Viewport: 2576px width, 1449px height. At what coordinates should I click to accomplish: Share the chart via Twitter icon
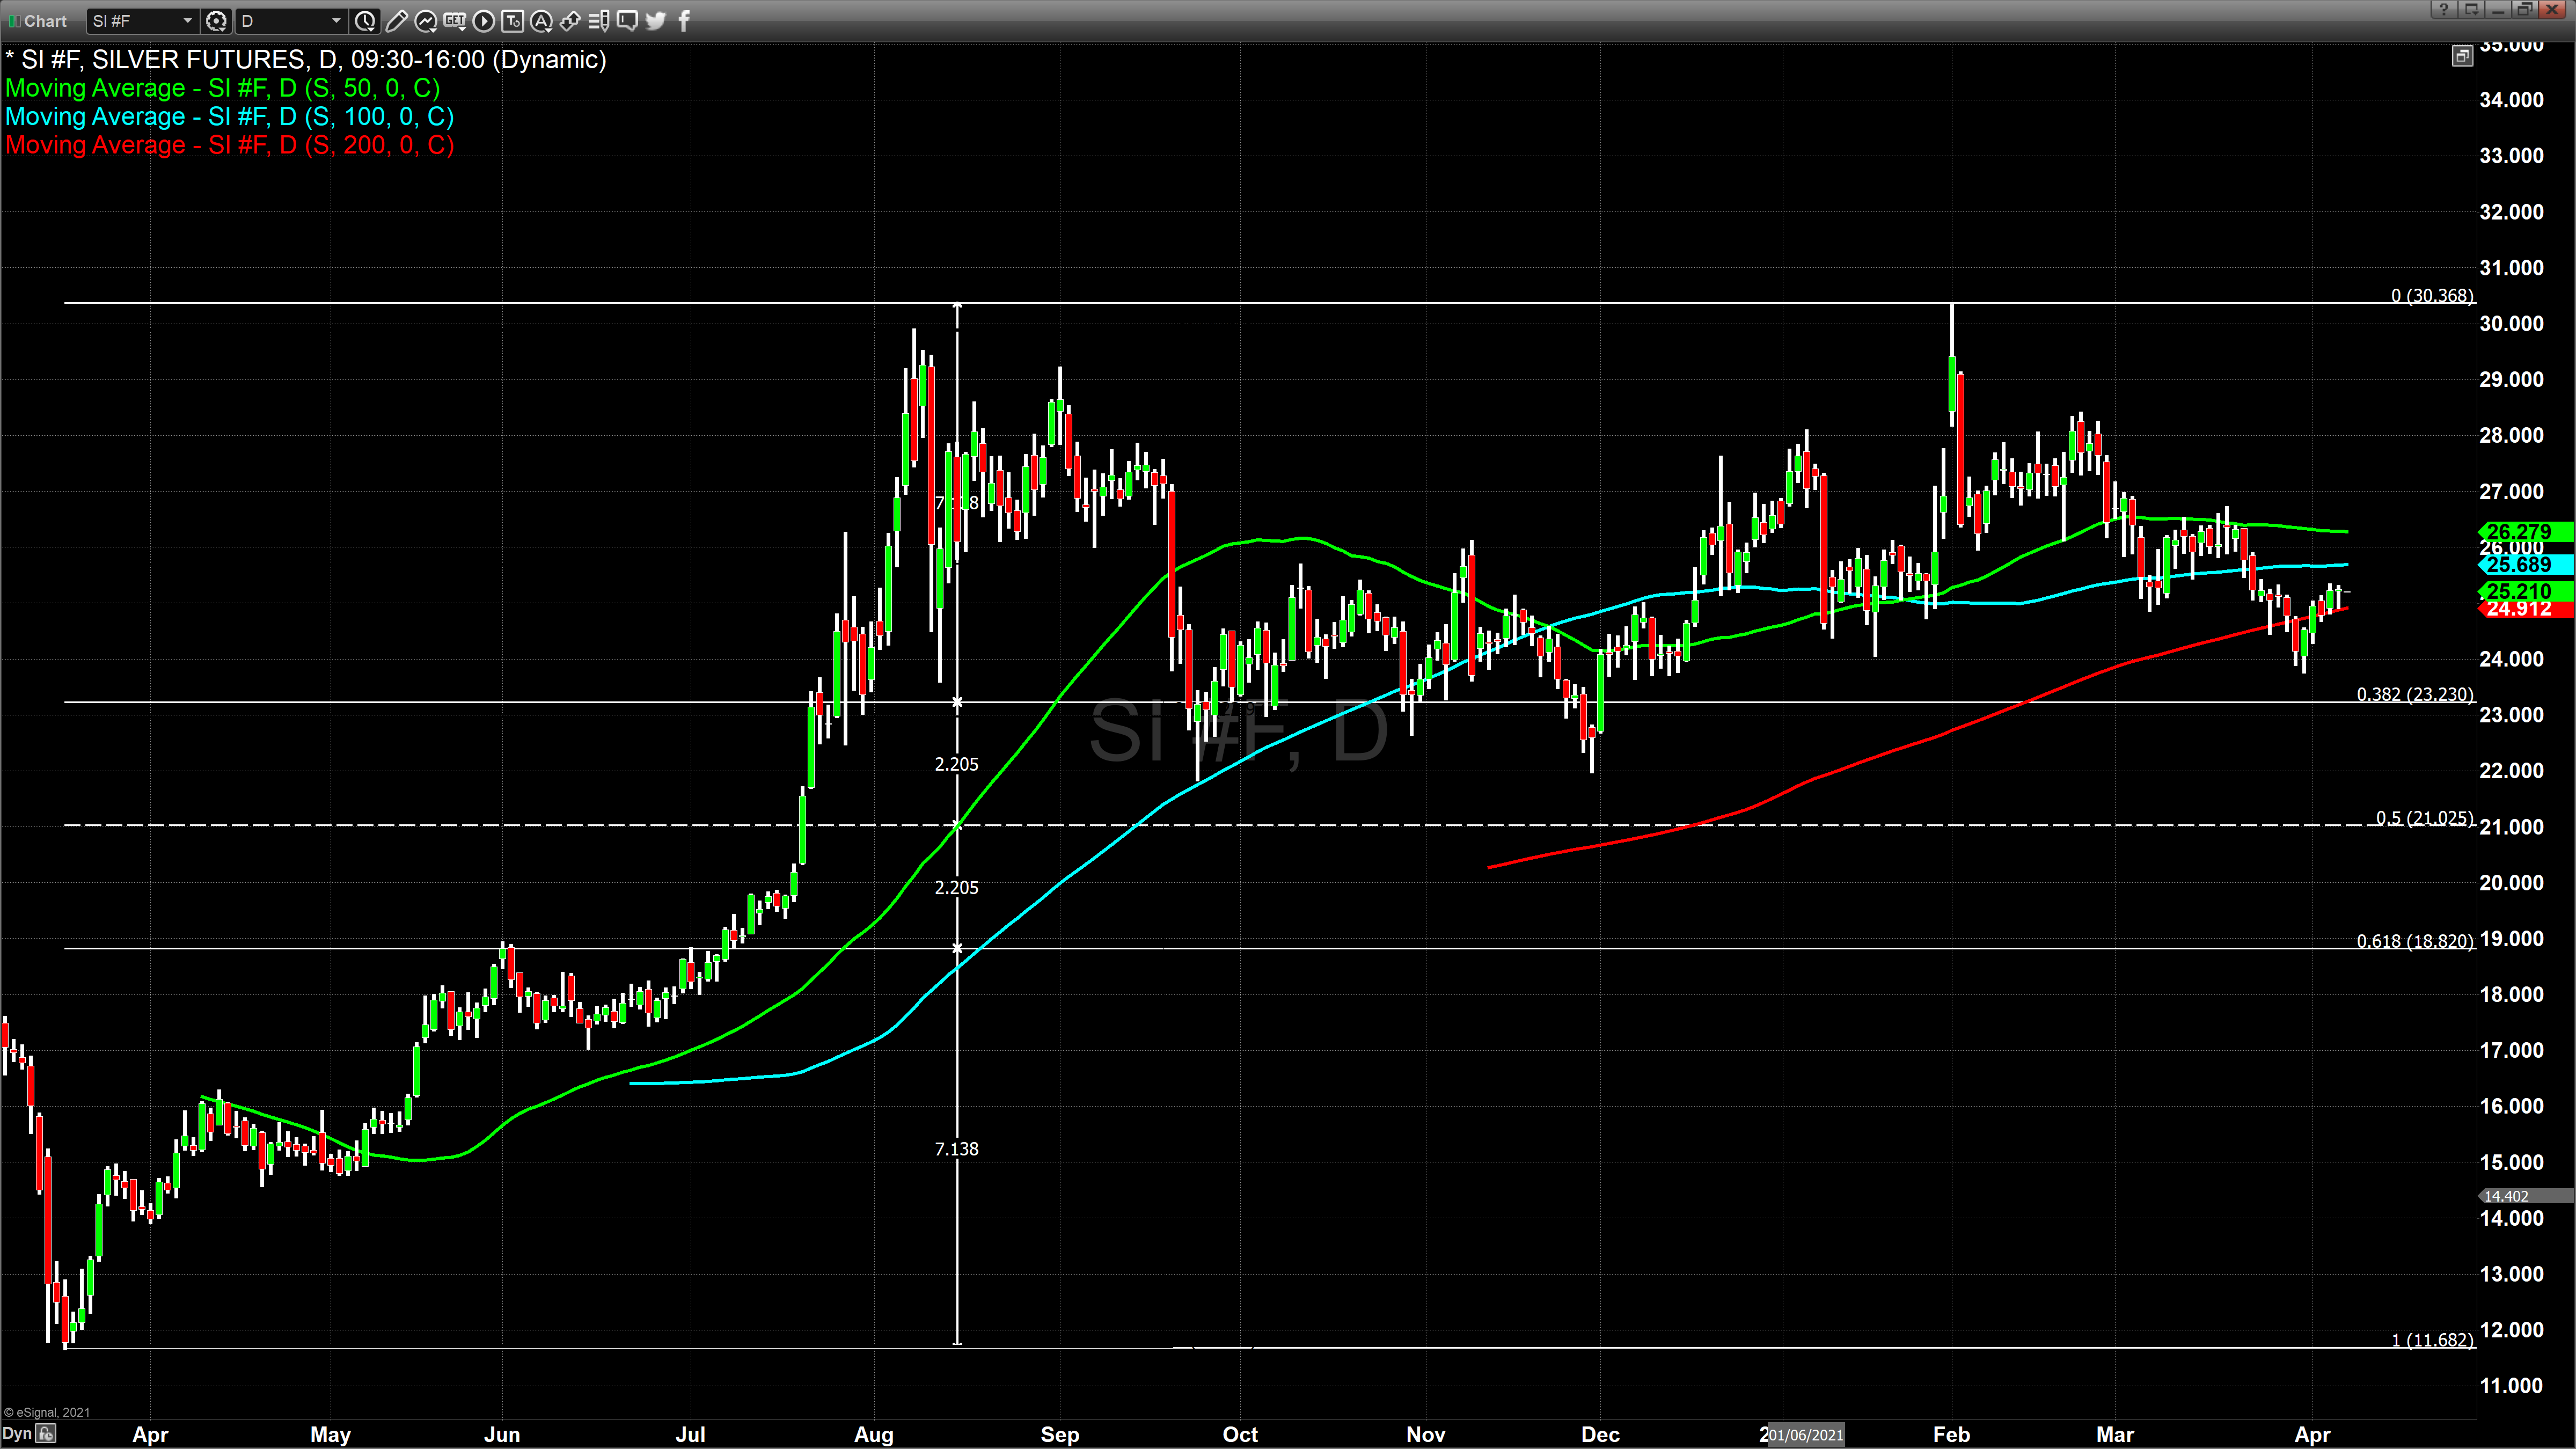tap(656, 20)
